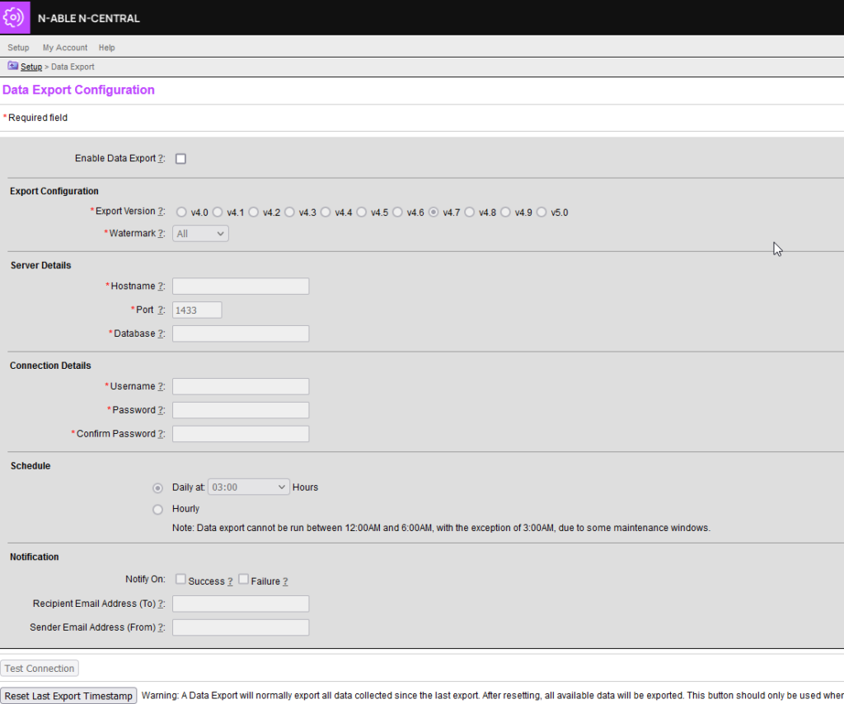Click the Data Export breadcrumb text
Screen dimensions: 844x704
[x=73, y=67]
